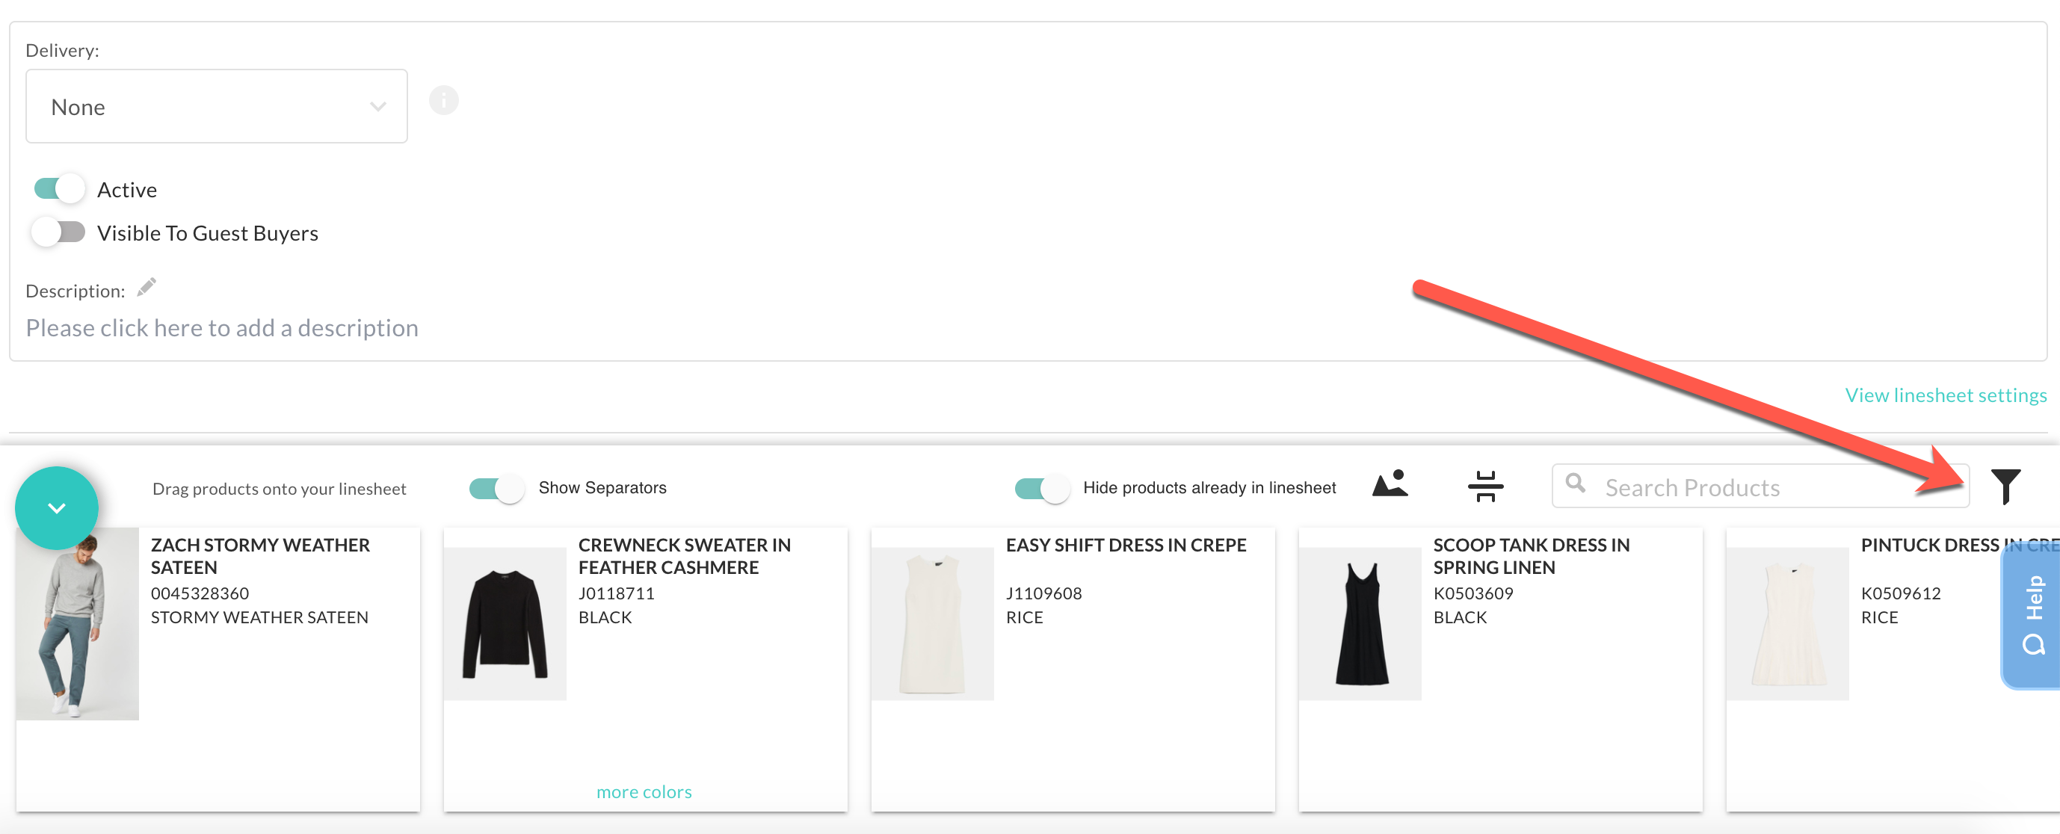Collapse product drawer with teal chevron button

[57, 507]
